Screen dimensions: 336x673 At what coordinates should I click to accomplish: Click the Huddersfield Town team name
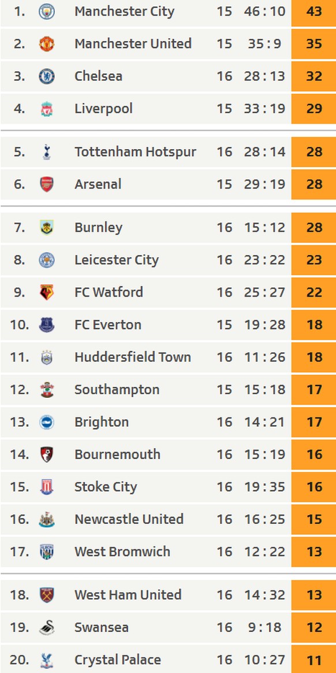coord(133,357)
